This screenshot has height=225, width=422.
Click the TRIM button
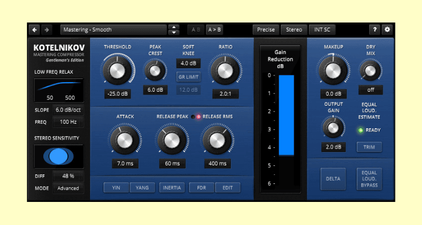[x=369, y=147]
